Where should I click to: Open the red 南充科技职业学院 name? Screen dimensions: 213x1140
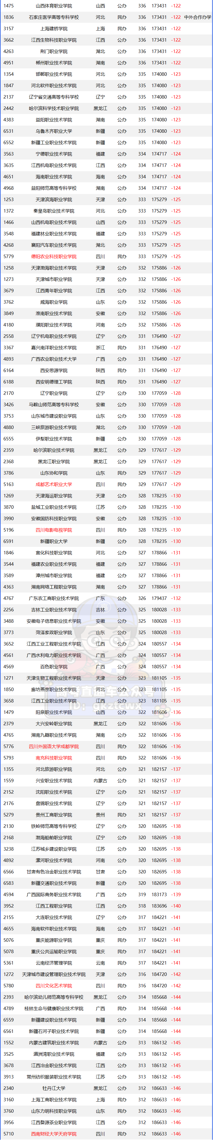54,758
